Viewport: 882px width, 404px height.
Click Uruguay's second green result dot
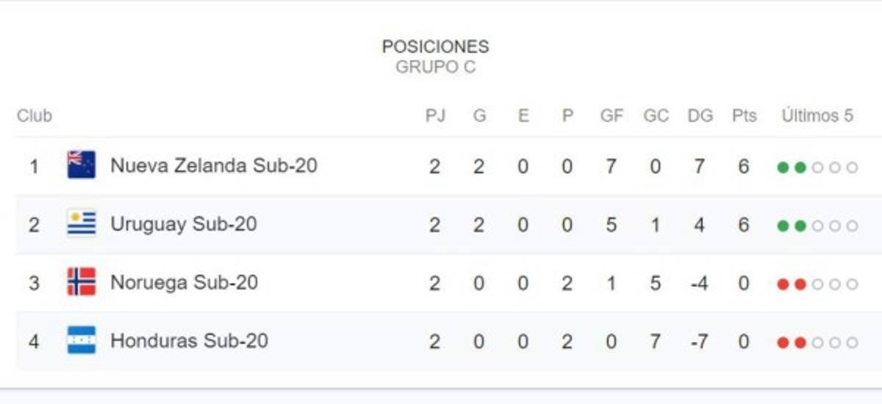800,226
